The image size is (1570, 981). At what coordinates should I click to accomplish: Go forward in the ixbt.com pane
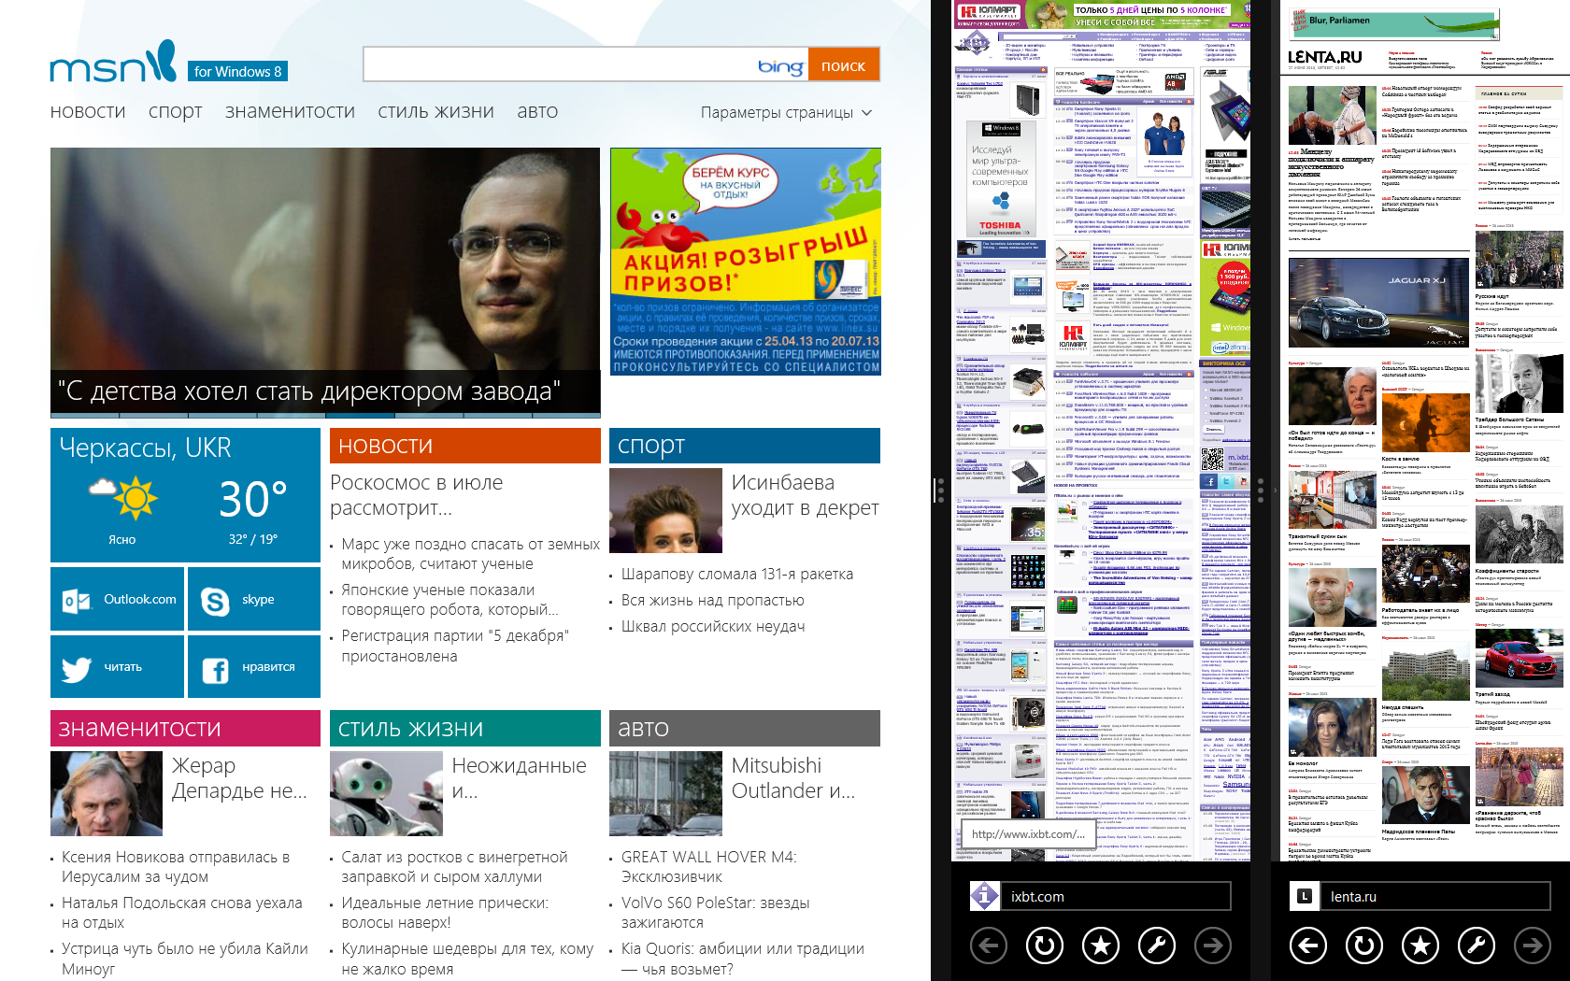click(1213, 946)
